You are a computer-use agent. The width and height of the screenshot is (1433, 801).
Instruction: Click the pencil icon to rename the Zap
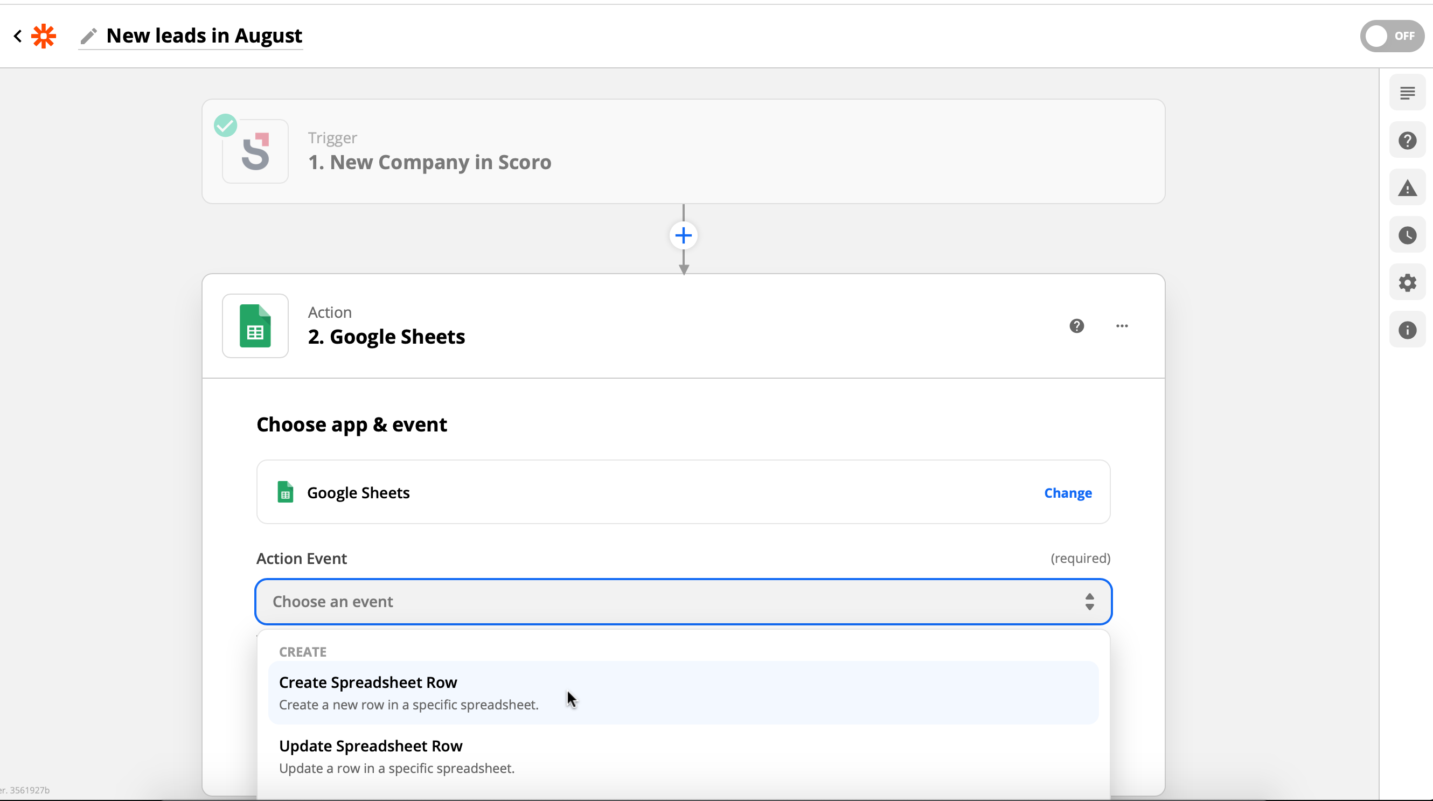coord(88,36)
